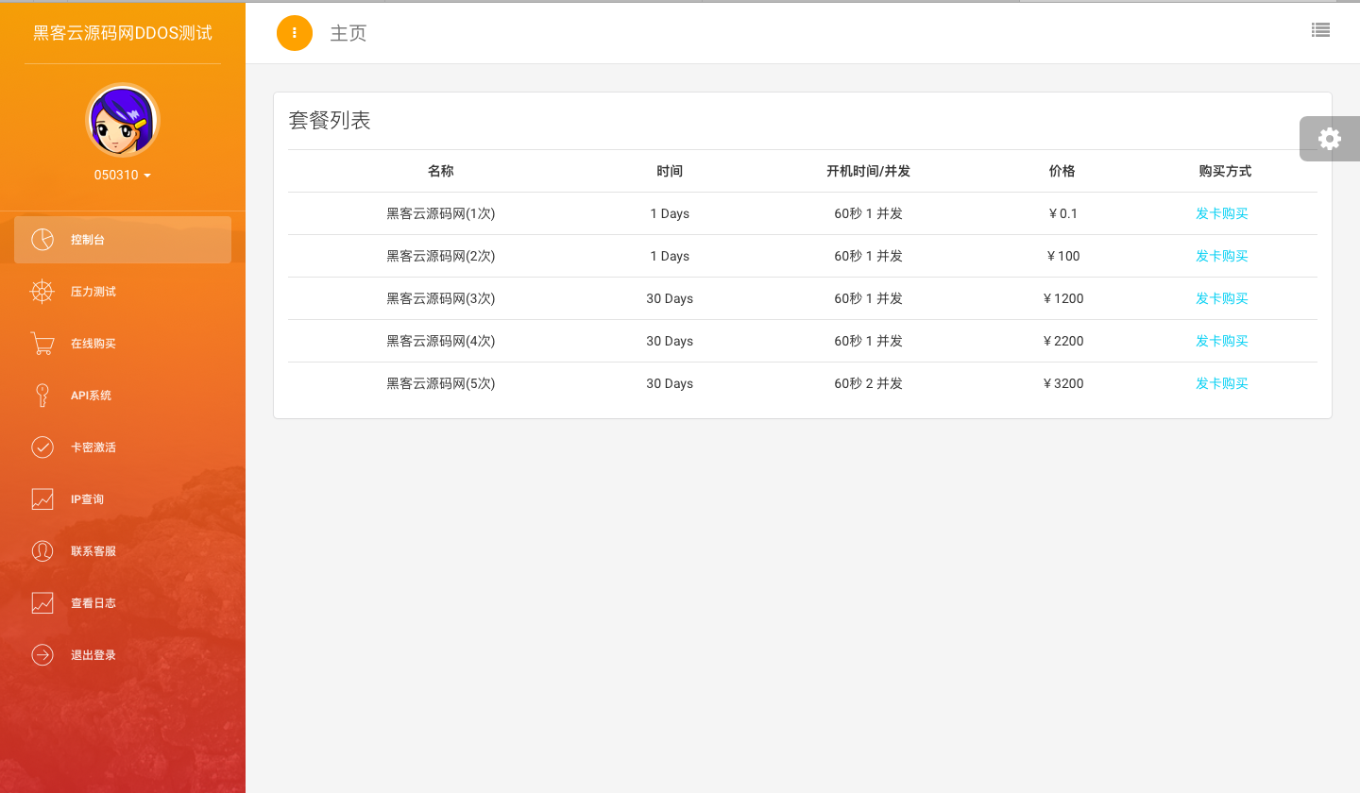Click the chart icon next to IP查询

(42, 499)
